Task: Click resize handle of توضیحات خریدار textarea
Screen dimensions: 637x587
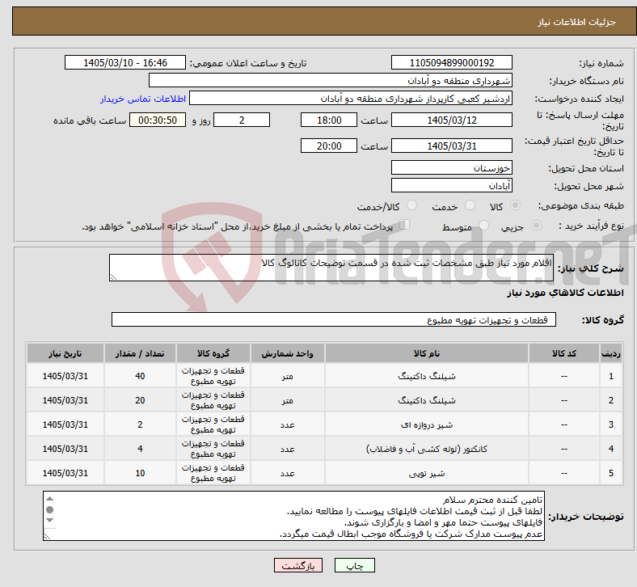Action: tap(47, 536)
